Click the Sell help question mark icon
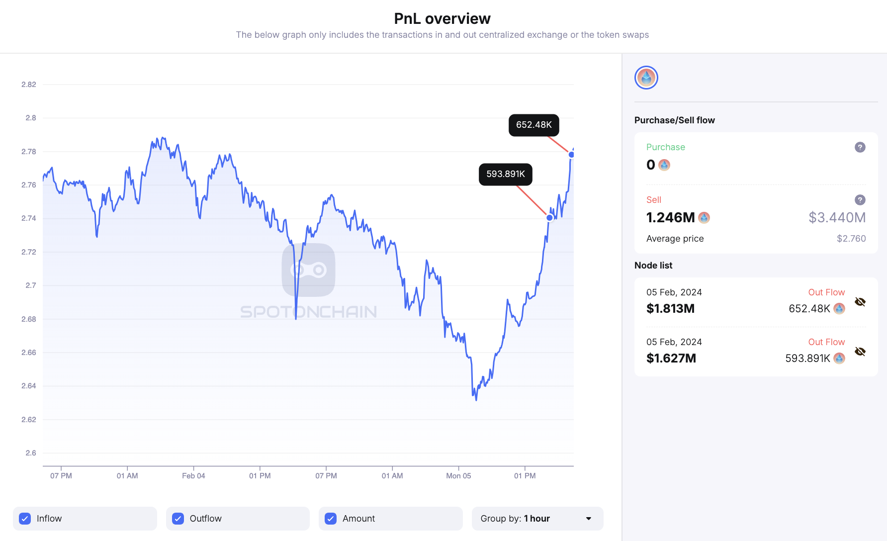This screenshot has height=541, width=887. click(860, 200)
